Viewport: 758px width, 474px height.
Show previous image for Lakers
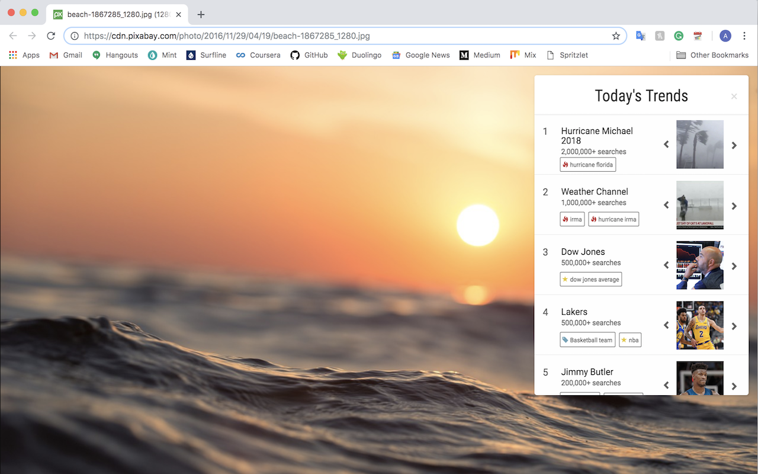[x=666, y=325]
